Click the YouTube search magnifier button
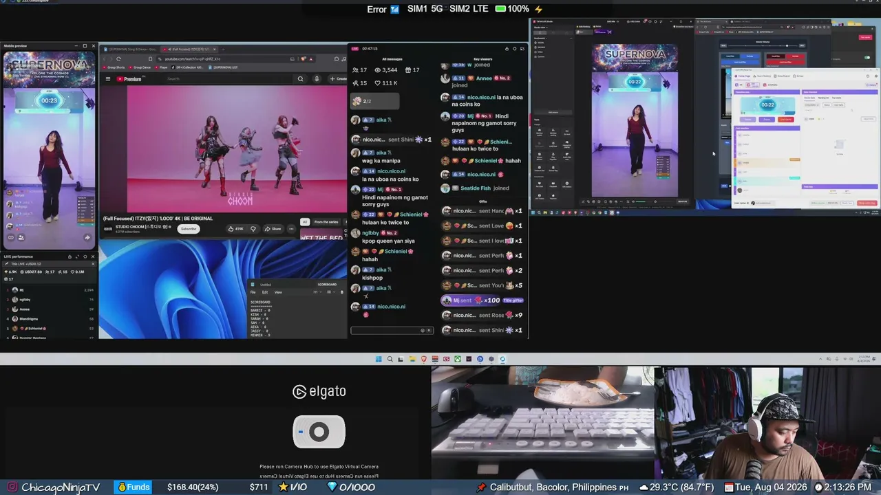Screen dimensions: 881x495 [300, 79]
